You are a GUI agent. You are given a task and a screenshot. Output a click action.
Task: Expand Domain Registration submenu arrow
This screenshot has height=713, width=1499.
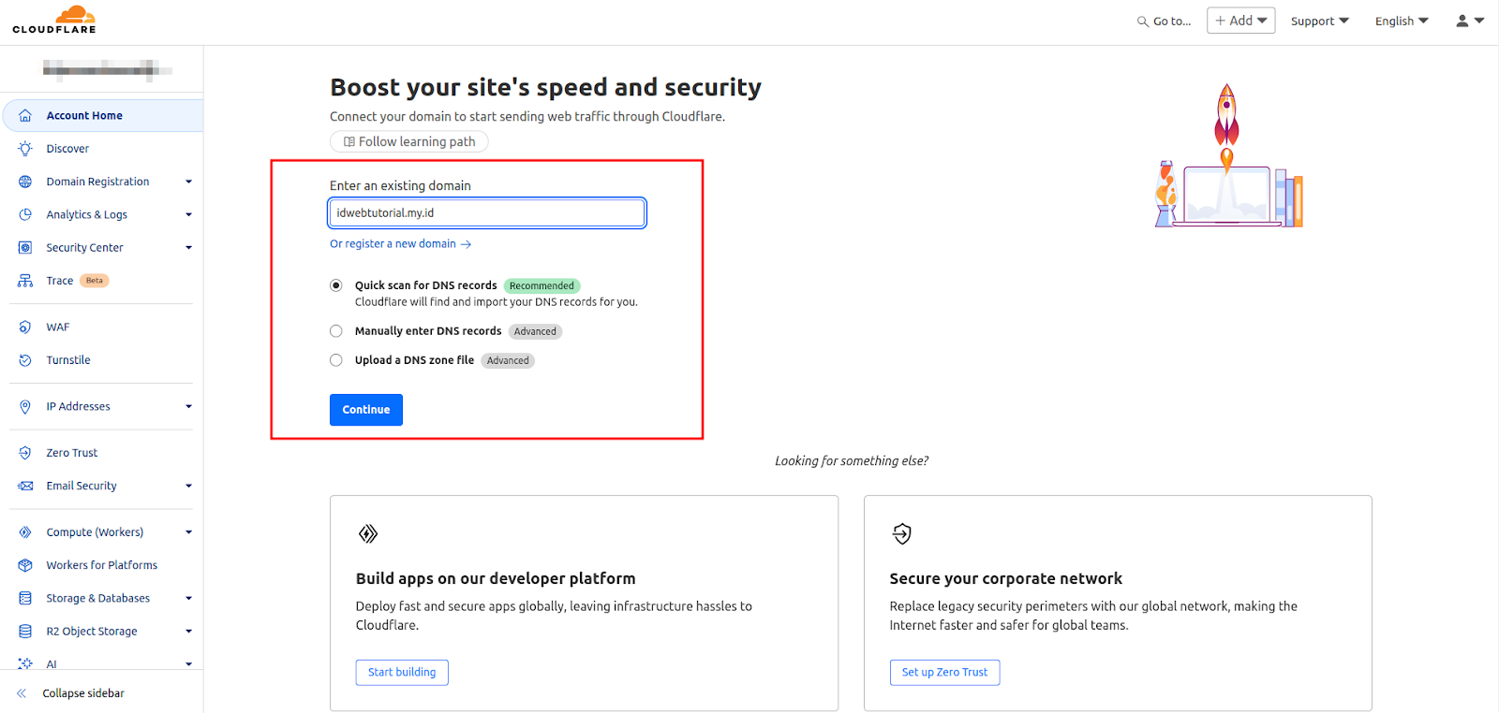(x=188, y=182)
